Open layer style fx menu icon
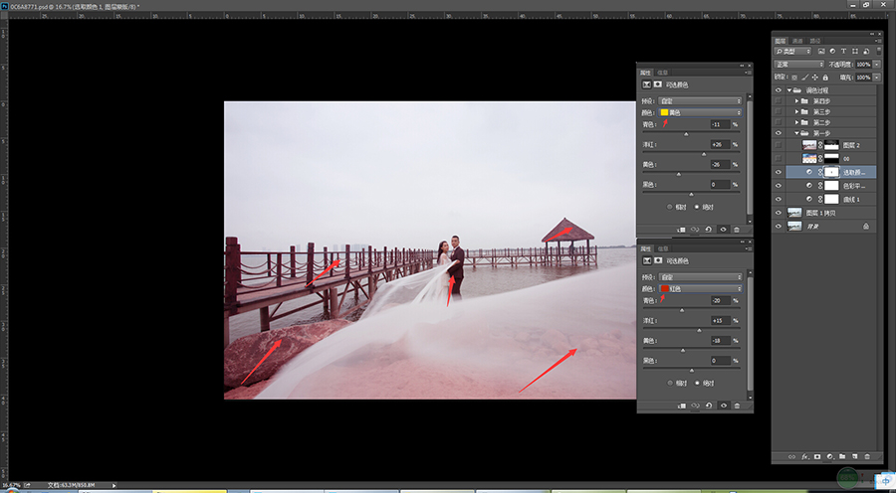896x493 pixels. click(x=804, y=456)
